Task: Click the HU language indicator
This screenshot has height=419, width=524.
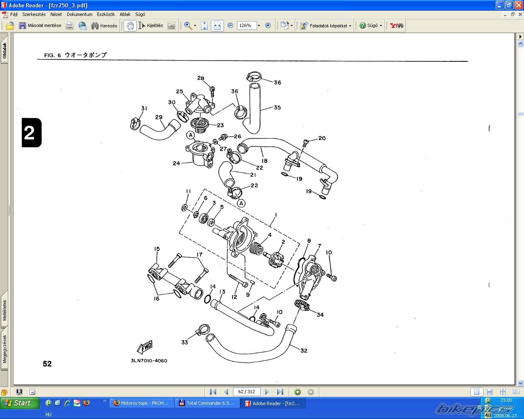Action: [x=48, y=414]
